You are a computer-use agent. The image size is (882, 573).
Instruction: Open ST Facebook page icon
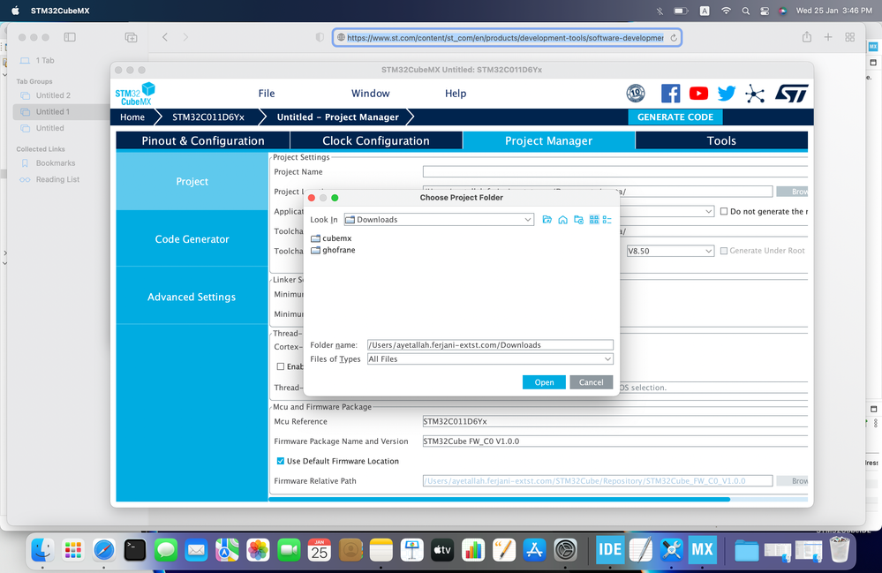click(670, 94)
